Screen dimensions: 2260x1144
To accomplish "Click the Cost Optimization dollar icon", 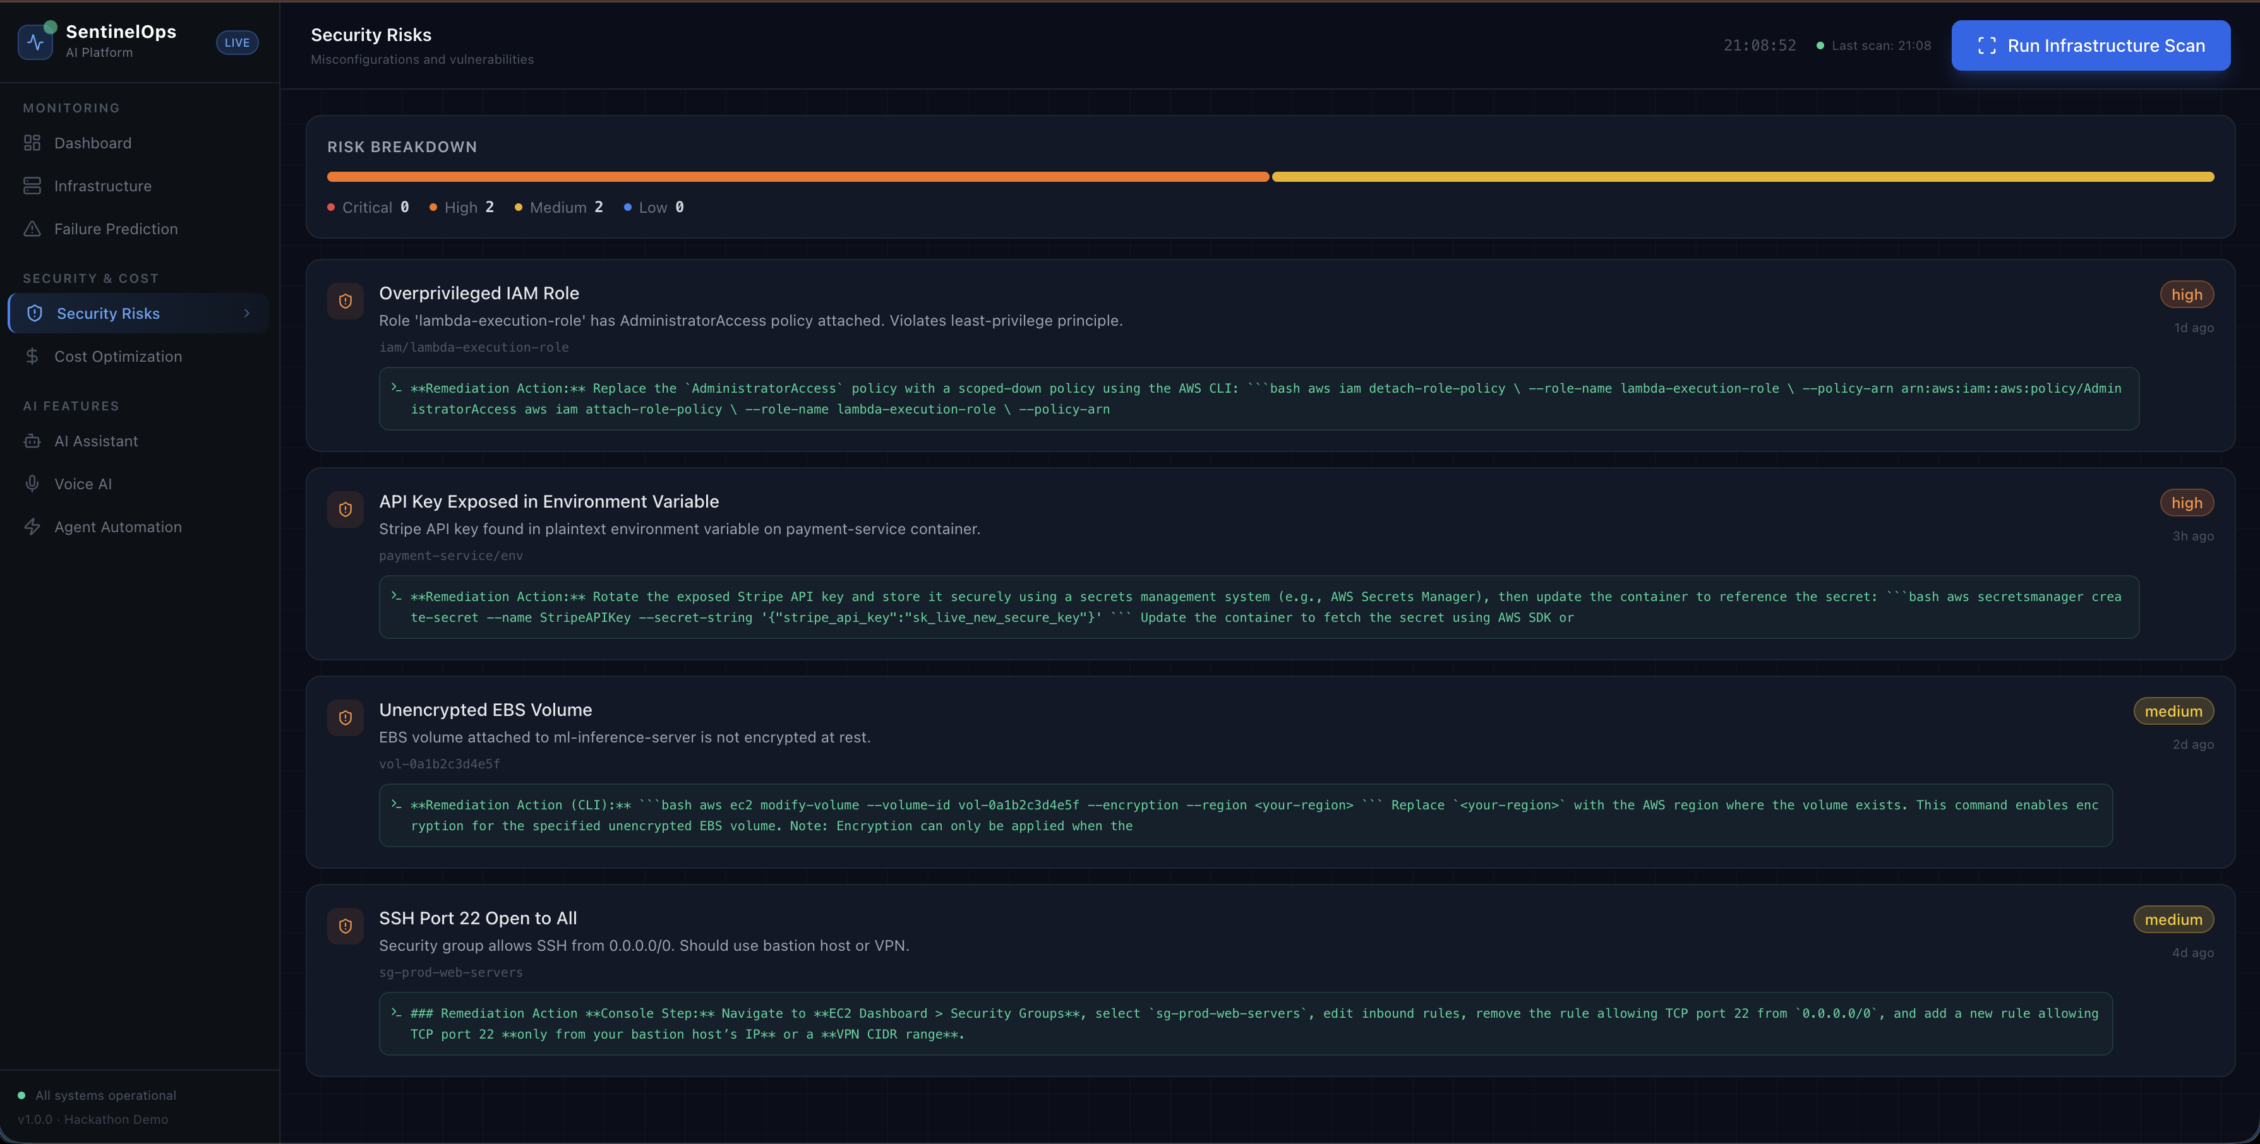I will [x=32, y=356].
